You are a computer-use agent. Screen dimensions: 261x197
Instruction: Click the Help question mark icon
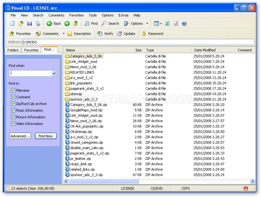[x=184, y=24]
